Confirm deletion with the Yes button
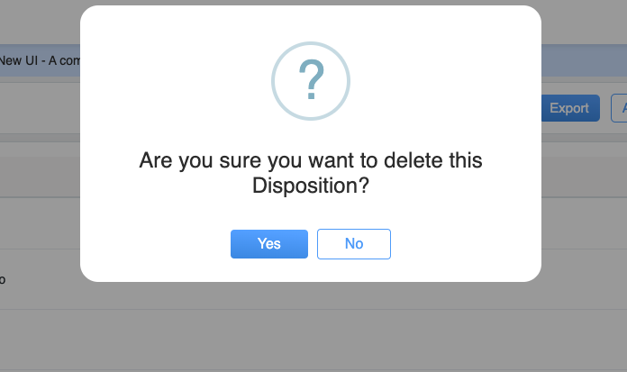Viewport: 627px width, 372px height. point(268,244)
